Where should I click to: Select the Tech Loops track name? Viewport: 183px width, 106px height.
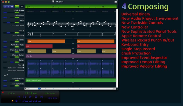[x=19, y=40]
